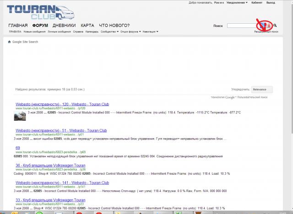Expand the Навигация dropdown

[x=150, y=32]
